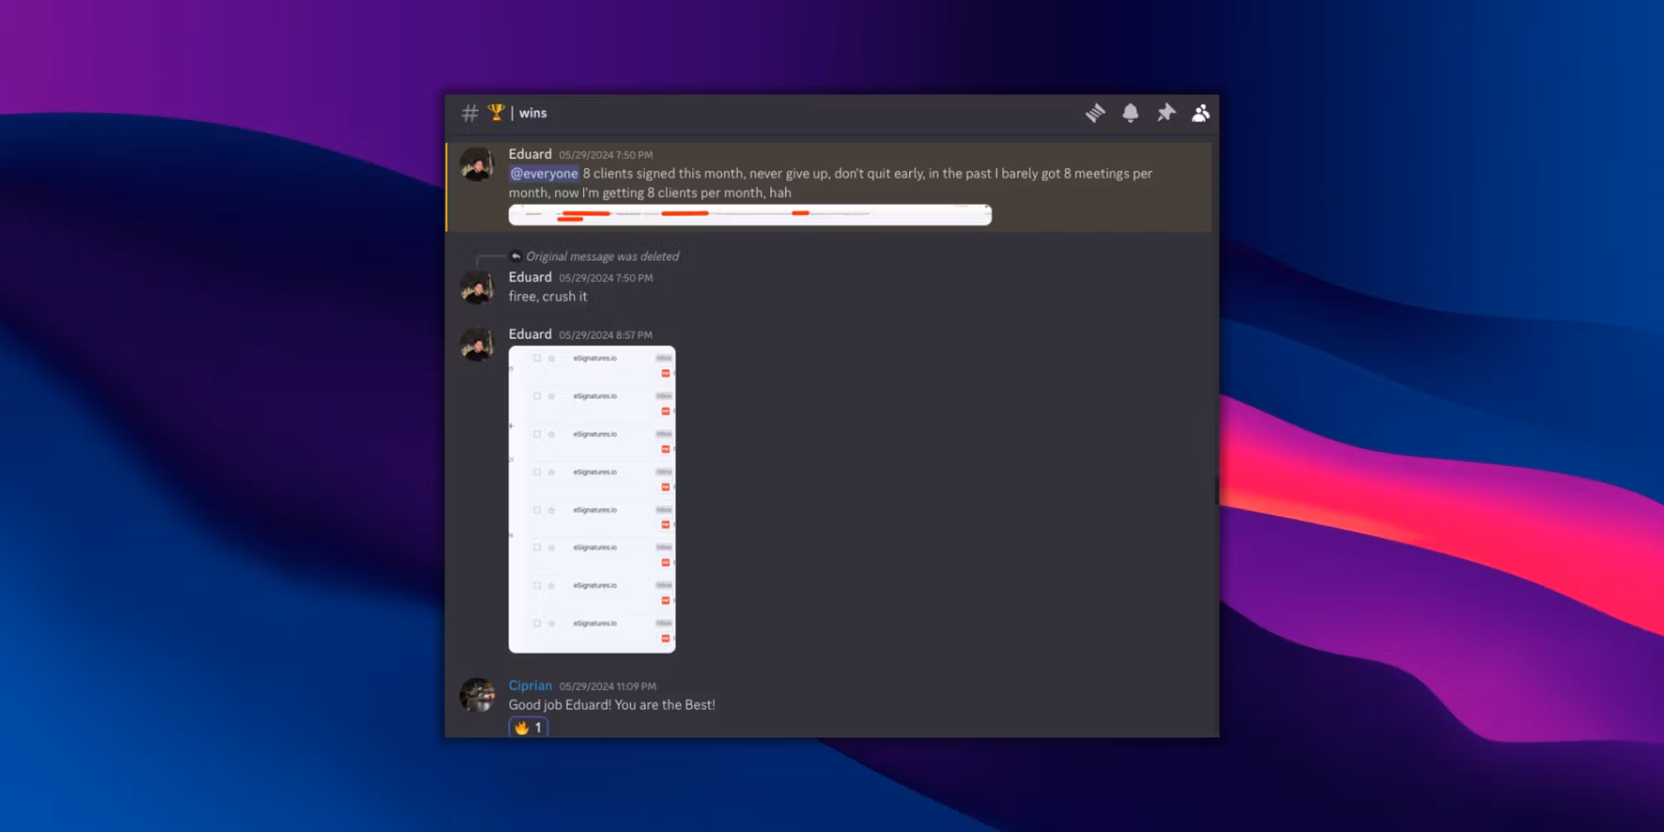This screenshot has width=1664, height=832.
Task: Open the Threads icon in channel header
Action: (1095, 113)
